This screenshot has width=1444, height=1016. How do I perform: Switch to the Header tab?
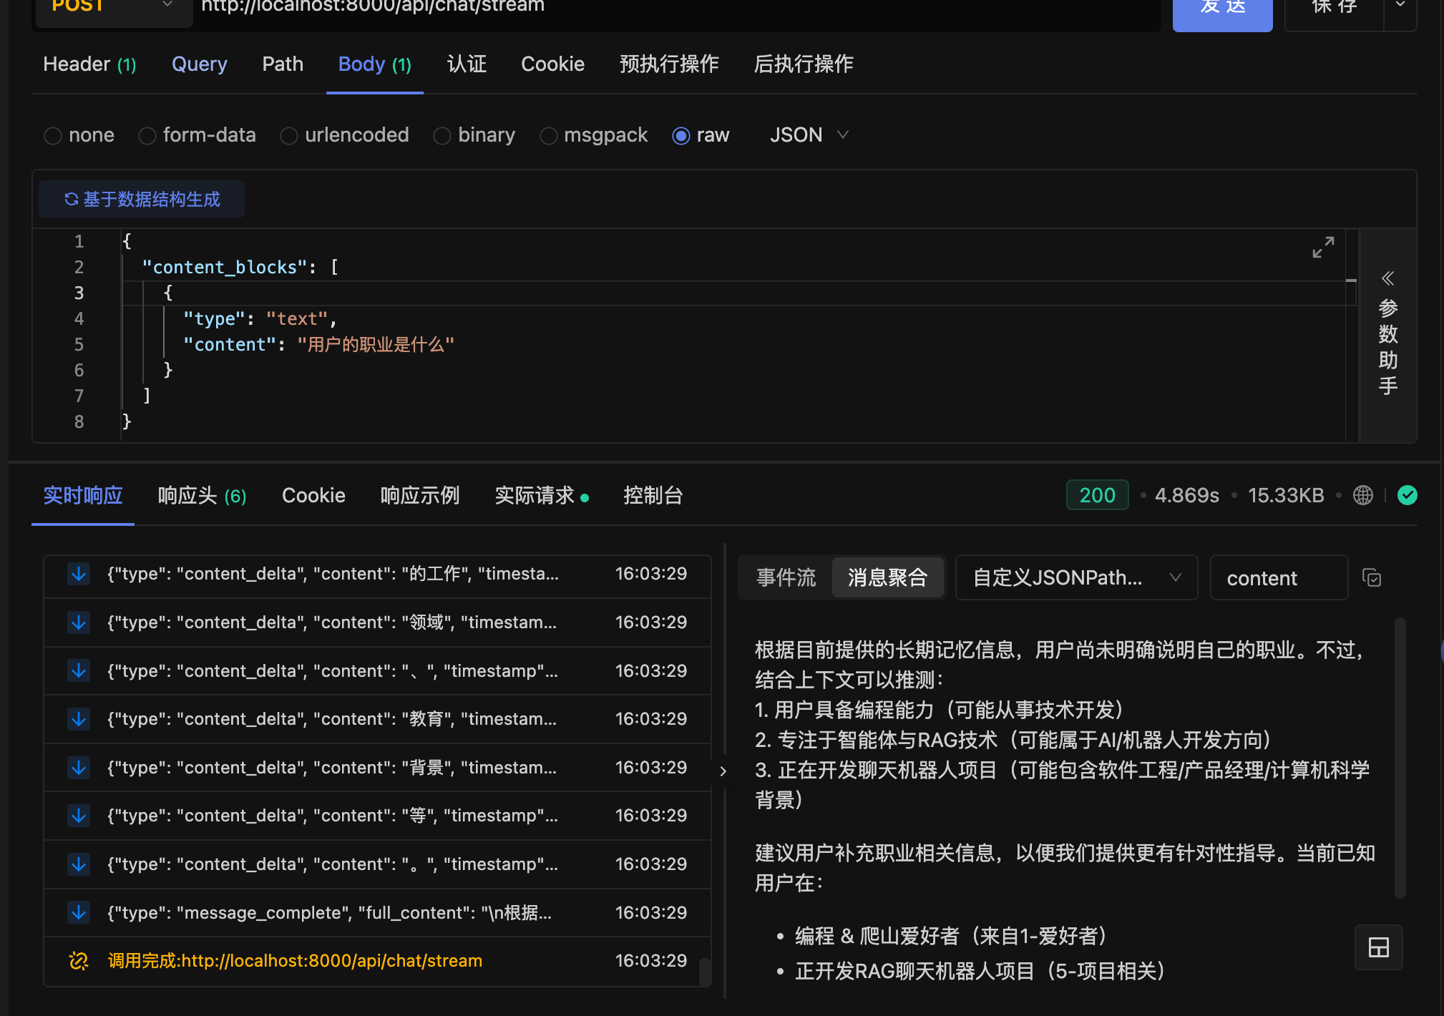tap(89, 64)
